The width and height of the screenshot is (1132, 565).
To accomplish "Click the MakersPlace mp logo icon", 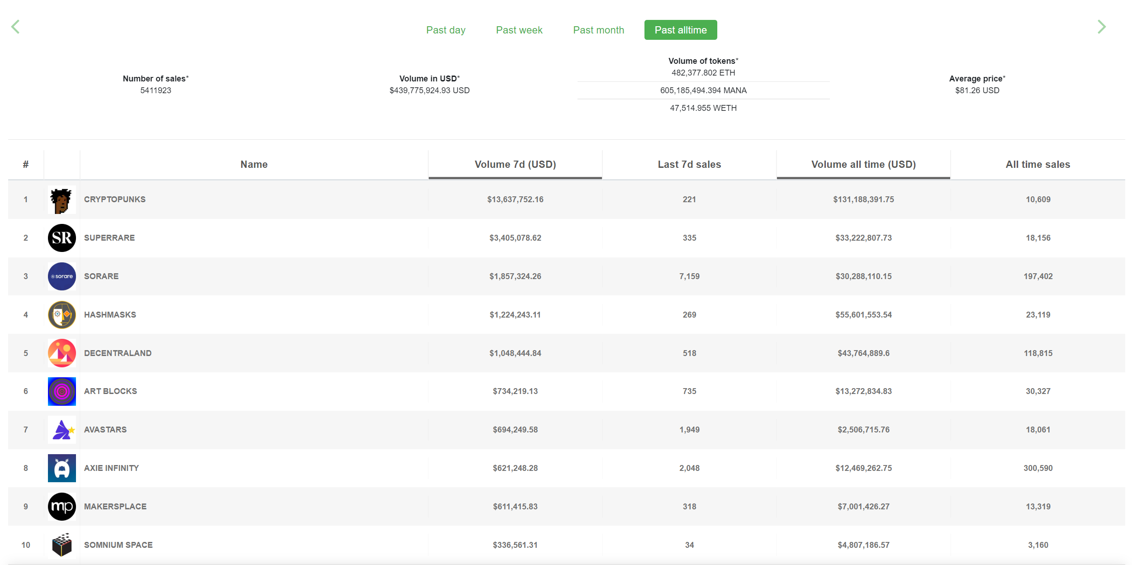I will tap(62, 507).
